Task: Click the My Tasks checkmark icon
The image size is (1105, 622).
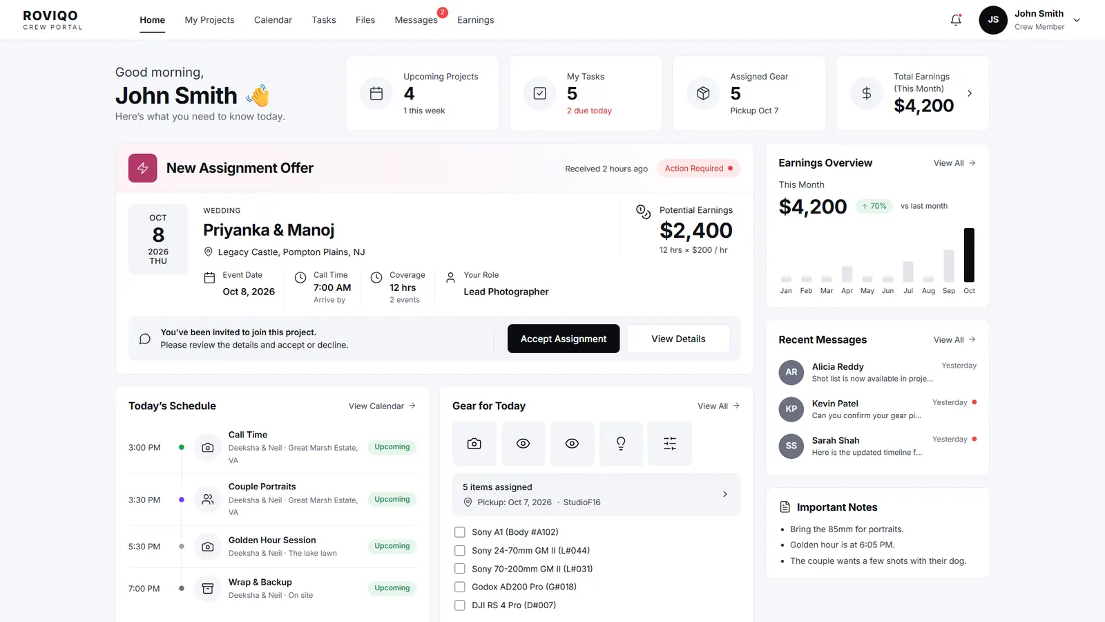Action: tap(540, 93)
